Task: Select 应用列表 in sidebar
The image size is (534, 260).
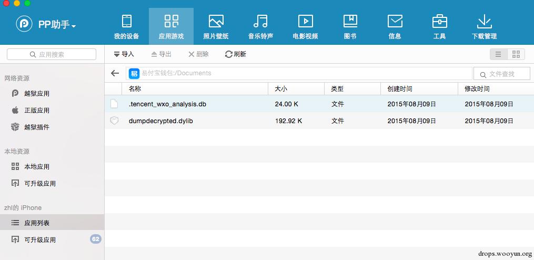Action: click(x=52, y=223)
